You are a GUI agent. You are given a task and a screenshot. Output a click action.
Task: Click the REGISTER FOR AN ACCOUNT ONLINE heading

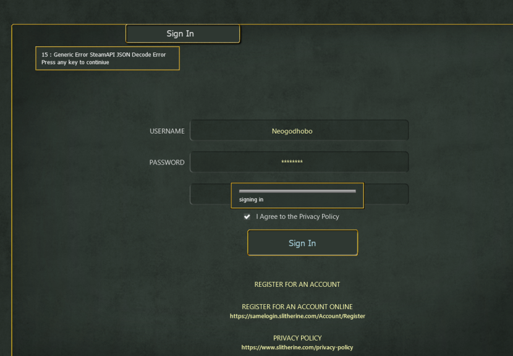pyautogui.click(x=297, y=307)
